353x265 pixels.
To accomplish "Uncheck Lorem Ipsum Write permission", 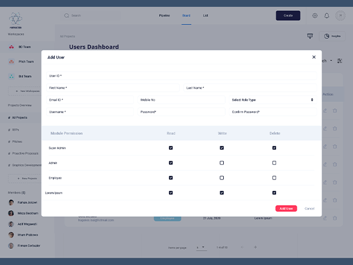I will pos(221,193).
